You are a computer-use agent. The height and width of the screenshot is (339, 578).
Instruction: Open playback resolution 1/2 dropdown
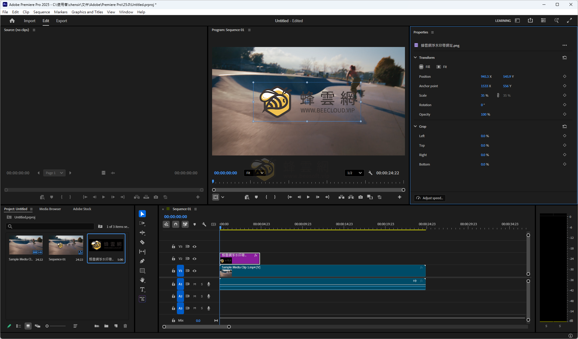354,173
